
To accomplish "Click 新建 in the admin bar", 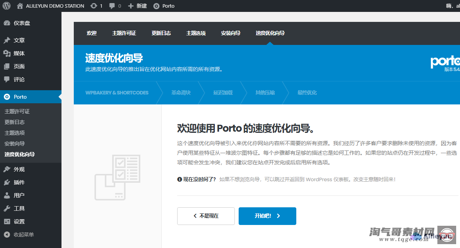I will point(142,6).
